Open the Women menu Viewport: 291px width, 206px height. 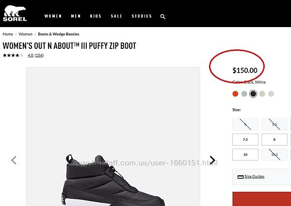pyautogui.click(x=53, y=16)
